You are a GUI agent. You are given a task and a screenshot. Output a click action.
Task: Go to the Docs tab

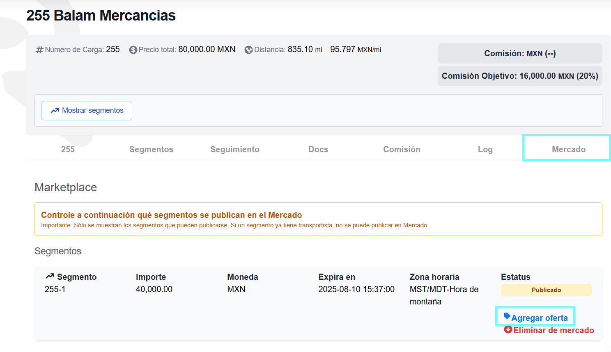tap(318, 149)
